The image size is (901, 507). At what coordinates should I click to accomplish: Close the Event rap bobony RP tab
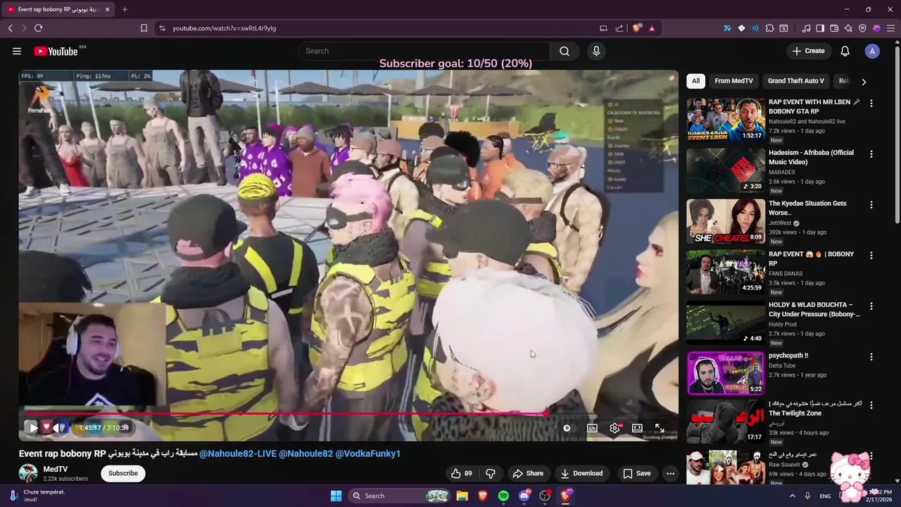tap(107, 9)
